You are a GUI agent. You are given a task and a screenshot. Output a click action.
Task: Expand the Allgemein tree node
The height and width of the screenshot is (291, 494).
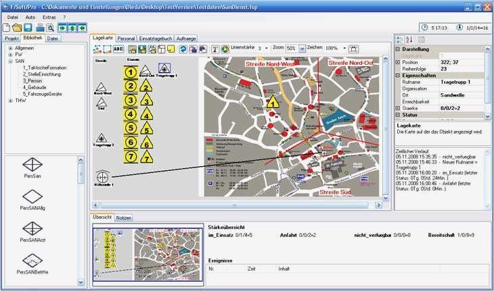[10, 49]
